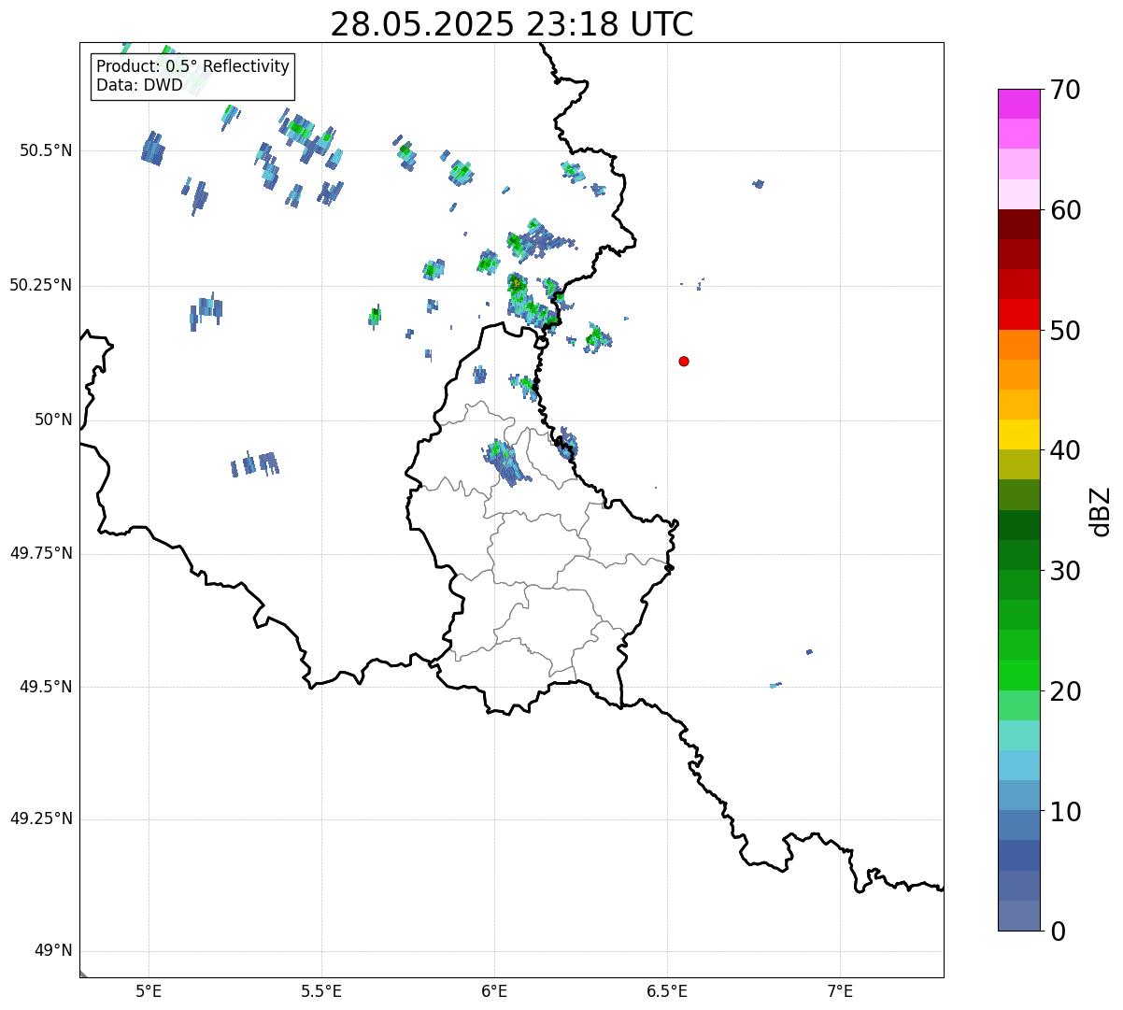This screenshot has height=1010, width=1123.
Task: Click the 49.75°N latitude label
Action: pyautogui.click(x=41, y=553)
